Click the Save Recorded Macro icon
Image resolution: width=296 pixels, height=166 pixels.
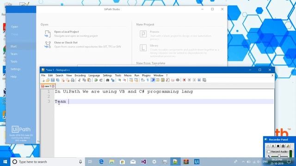[204, 80]
